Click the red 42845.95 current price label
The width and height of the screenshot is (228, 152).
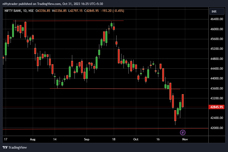pos(216,107)
